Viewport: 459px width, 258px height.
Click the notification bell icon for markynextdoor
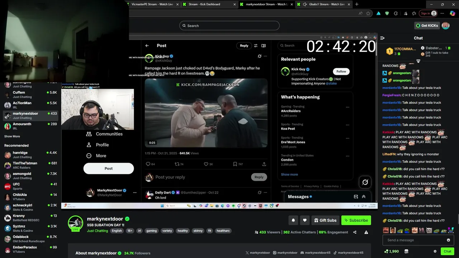(x=293, y=220)
